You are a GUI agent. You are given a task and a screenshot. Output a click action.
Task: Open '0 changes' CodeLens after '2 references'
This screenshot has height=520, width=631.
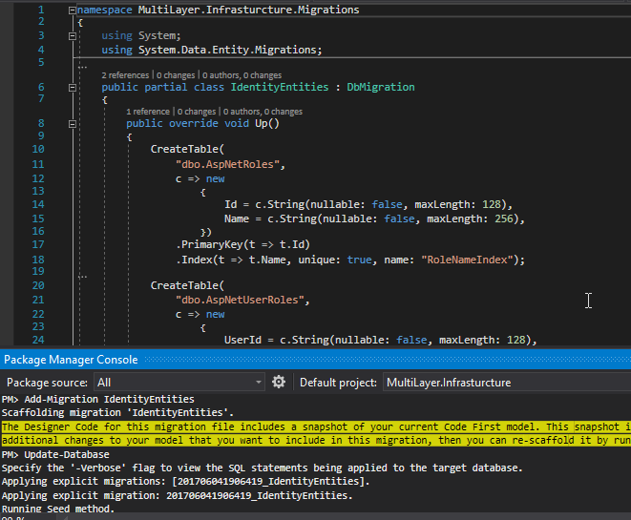[x=176, y=75]
